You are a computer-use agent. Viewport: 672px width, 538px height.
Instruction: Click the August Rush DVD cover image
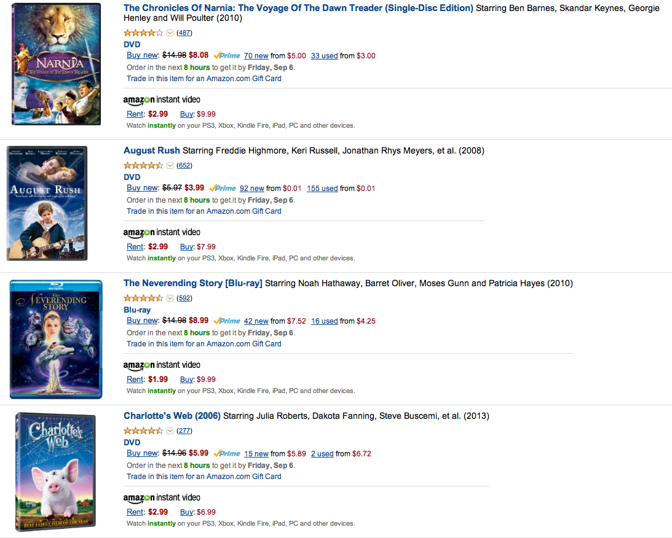point(47,203)
